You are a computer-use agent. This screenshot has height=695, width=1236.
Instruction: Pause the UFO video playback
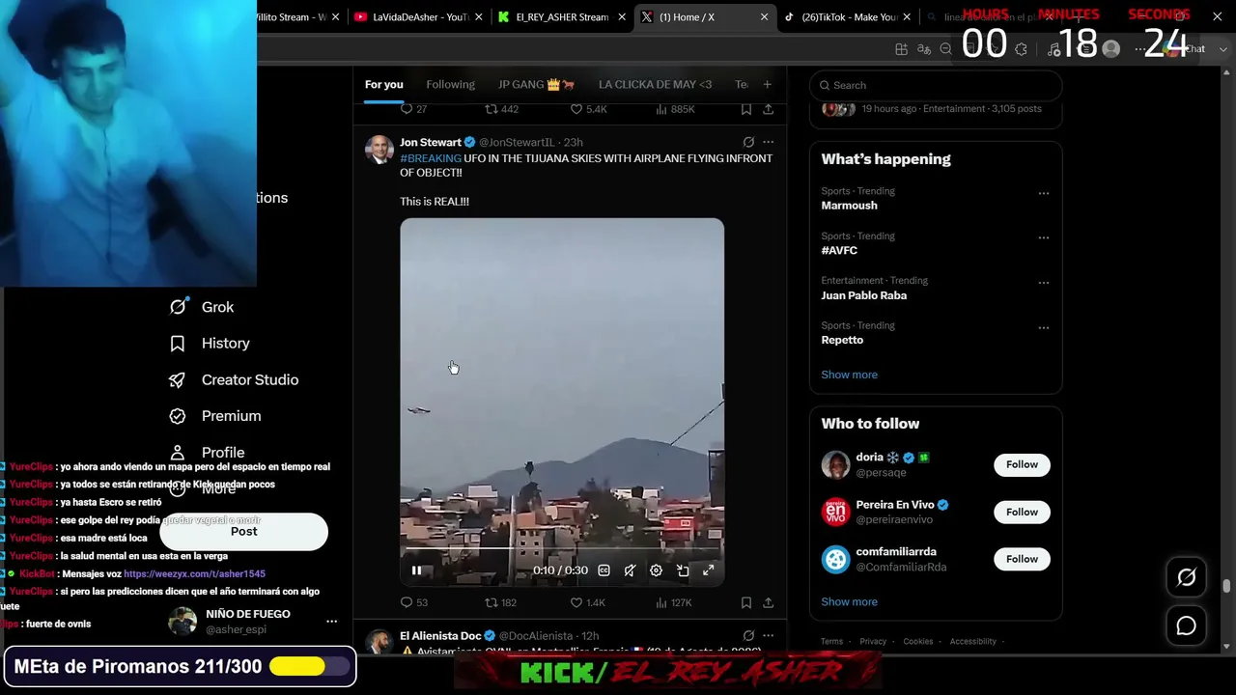pyautogui.click(x=416, y=570)
